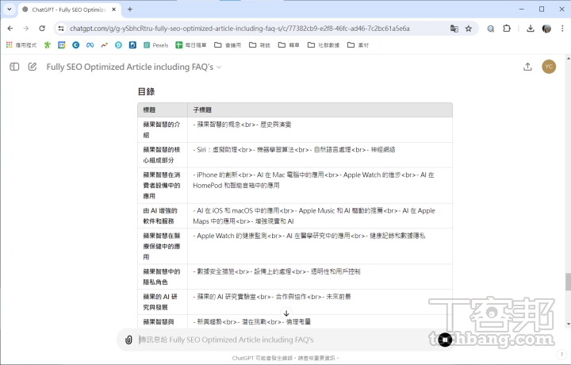Open the blue C bookmark icon

76,44
